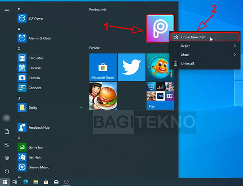This screenshot has width=243, height=186.
Task: Expand the More submenu
Action: [205, 55]
